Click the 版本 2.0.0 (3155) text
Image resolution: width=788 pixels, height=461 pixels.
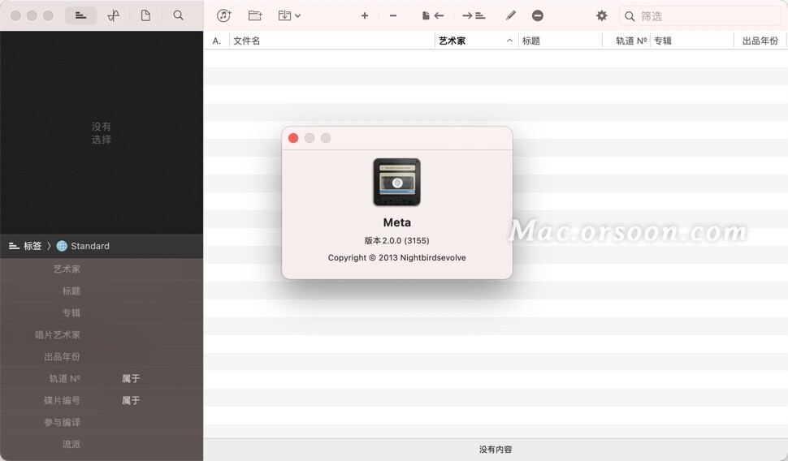(397, 240)
